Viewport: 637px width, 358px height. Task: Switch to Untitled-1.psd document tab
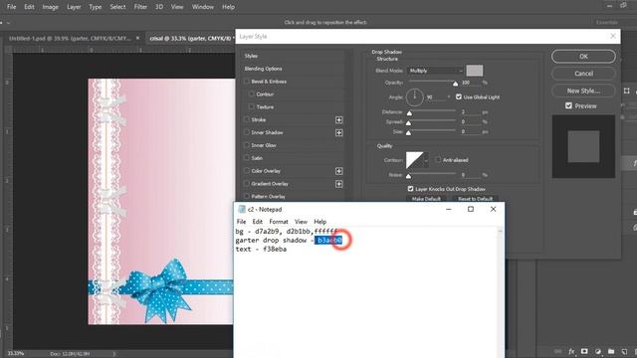[x=70, y=38]
